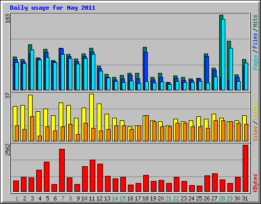261x204 pixels.
Task: Click day label 31 on the x-axis
Action: click(245, 198)
